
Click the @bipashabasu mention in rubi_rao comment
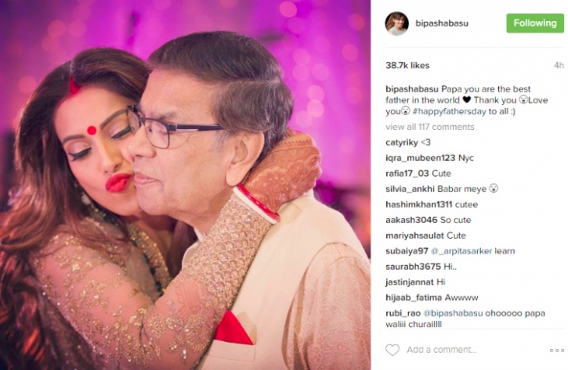[453, 313]
